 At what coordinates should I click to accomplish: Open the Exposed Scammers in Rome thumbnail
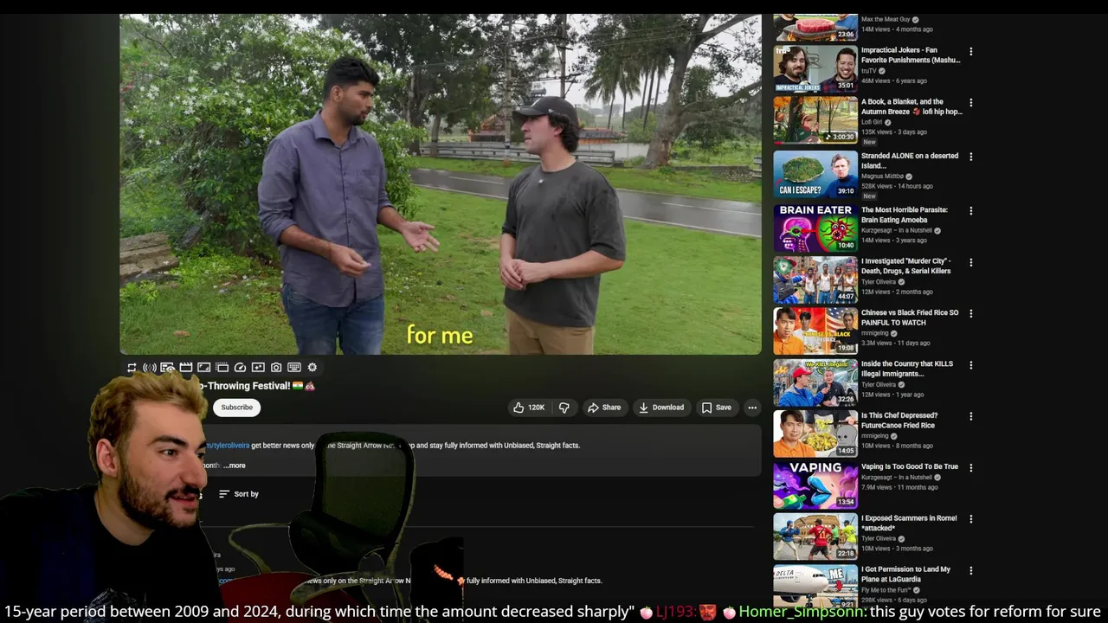[x=815, y=536]
